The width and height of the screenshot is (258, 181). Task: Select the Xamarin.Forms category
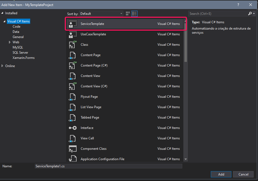tap(24, 58)
